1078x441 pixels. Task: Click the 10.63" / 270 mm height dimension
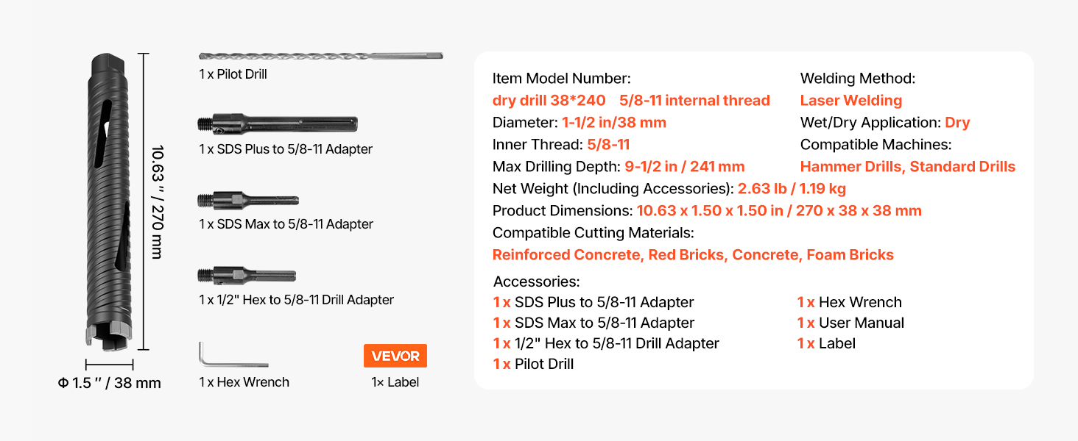point(157,201)
